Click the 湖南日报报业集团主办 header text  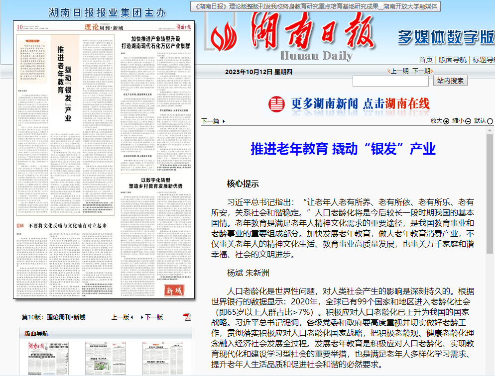tap(107, 13)
